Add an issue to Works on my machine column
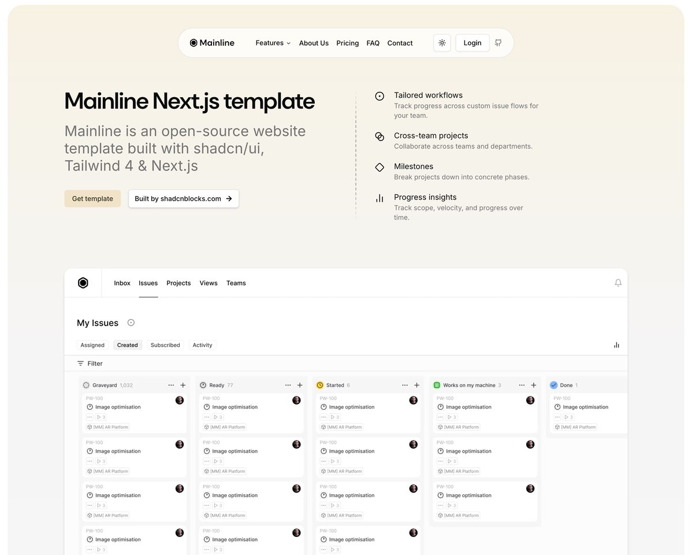This screenshot has width=692, height=555. click(x=534, y=385)
